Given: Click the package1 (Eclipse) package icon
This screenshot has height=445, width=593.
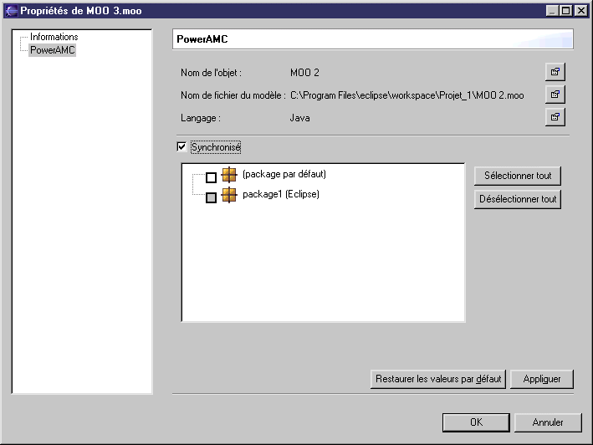Looking at the screenshot, I should pyautogui.click(x=229, y=195).
